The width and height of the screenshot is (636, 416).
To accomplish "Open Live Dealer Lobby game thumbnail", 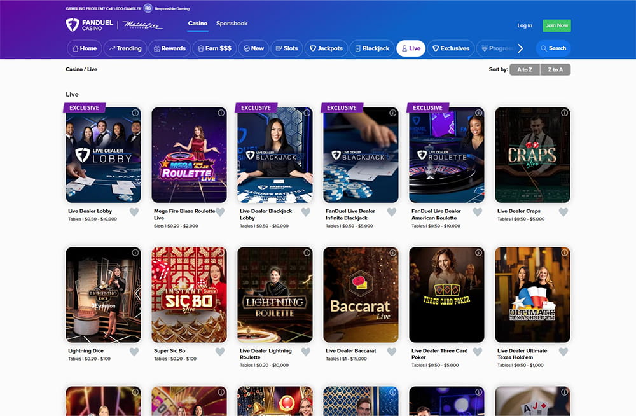I will (104, 155).
